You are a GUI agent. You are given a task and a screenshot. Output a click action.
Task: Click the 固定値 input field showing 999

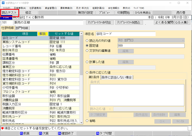[x=151, y=46]
